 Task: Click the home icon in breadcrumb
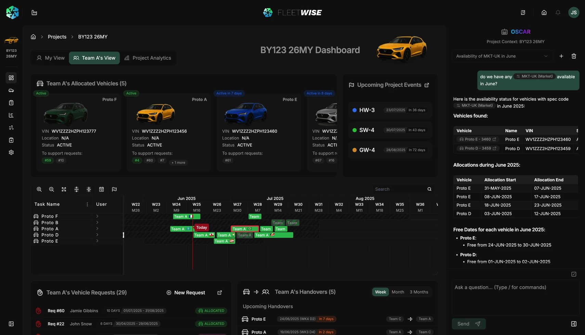tap(33, 37)
